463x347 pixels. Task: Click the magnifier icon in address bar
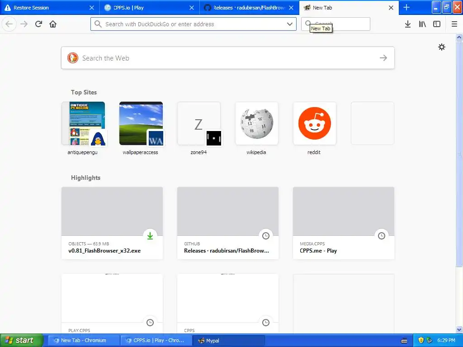click(x=98, y=24)
